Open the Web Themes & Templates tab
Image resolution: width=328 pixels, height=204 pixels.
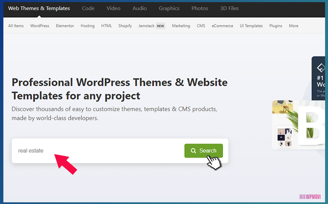[x=39, y=8]
